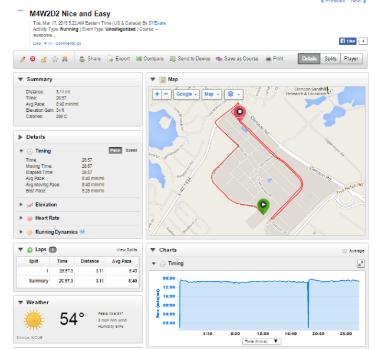
Task: Click the Facebook Like button
Action: point(348,41)
